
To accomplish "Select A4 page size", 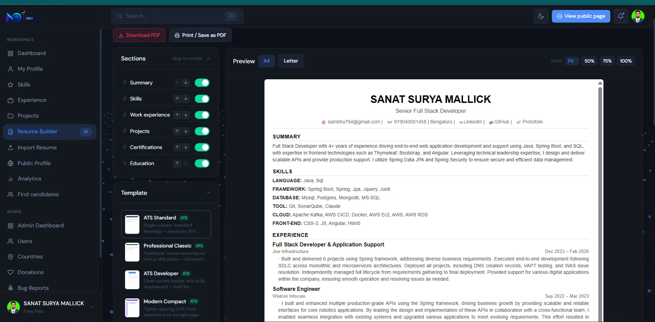I will pyautogui.click(x=267, y=61).
